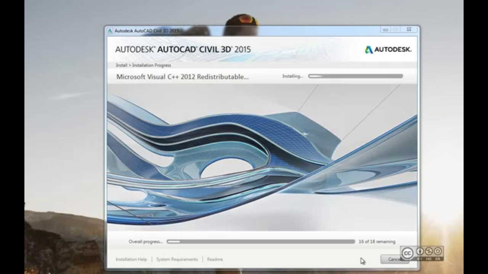The width and height of the screenshot is (488, 274).
Task: Open the System Requirements link
Action: [177, 259]
